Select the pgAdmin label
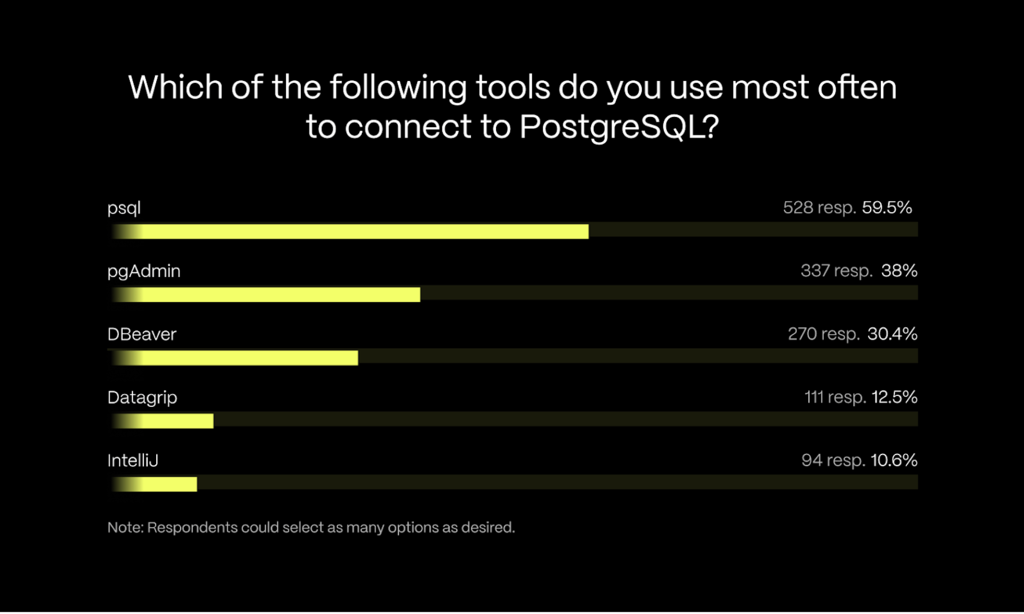Viewport: 1024px width, 614px height. 144,271
